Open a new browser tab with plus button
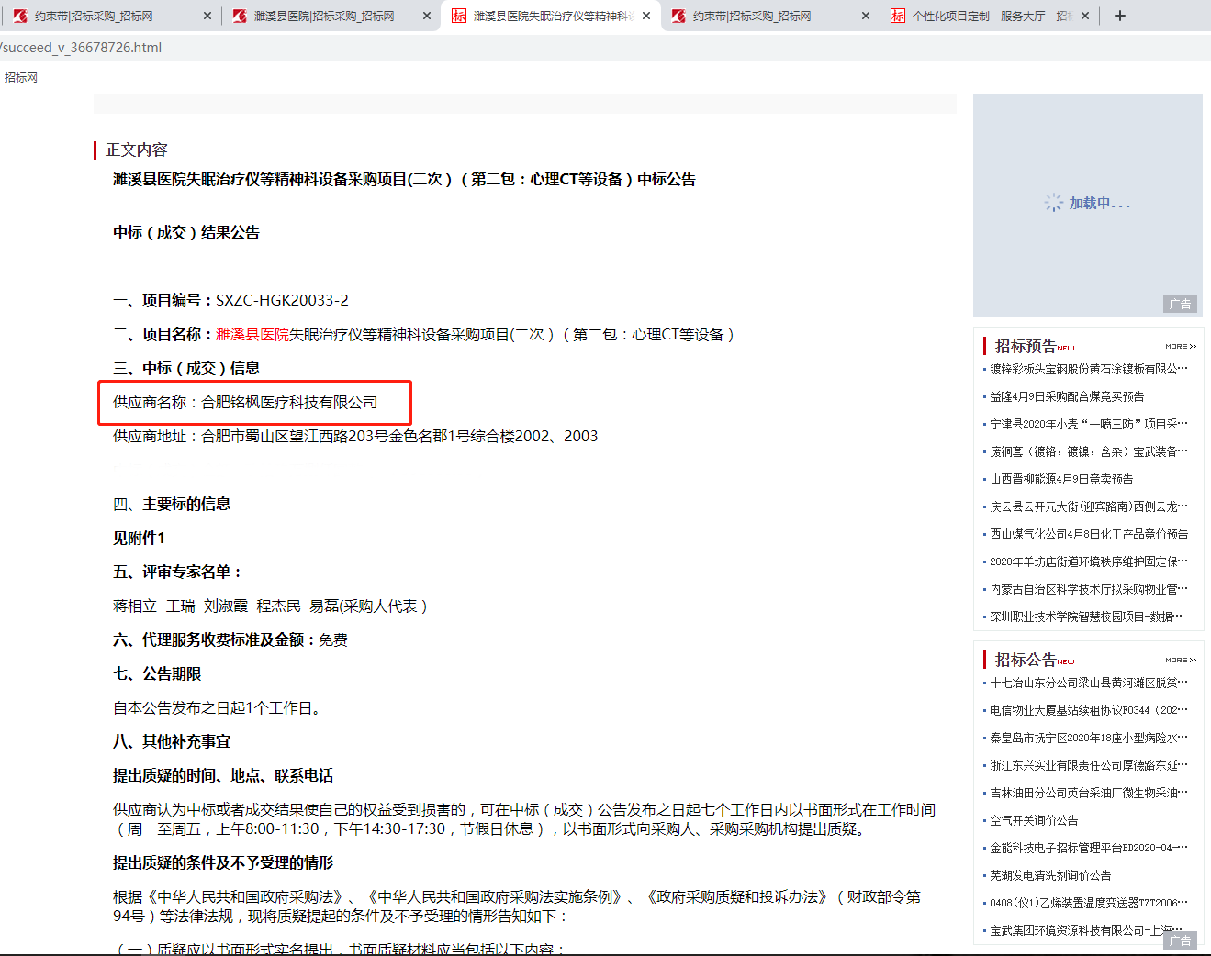This screenshot has width=1211, height=956. (1119, 16)
